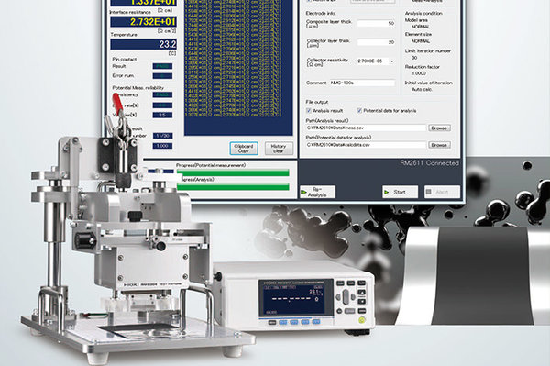This screenshot has height=366, width=550.
Task: Click the green play icon on Start
Action: click(x=387, y=193)
